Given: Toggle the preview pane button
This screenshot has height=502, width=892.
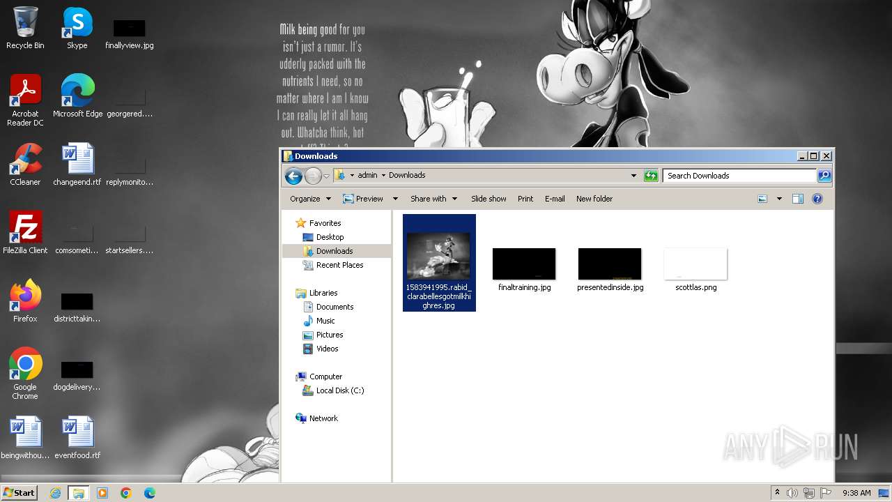Looking at the screenshot, I should [x=798, y=199].
